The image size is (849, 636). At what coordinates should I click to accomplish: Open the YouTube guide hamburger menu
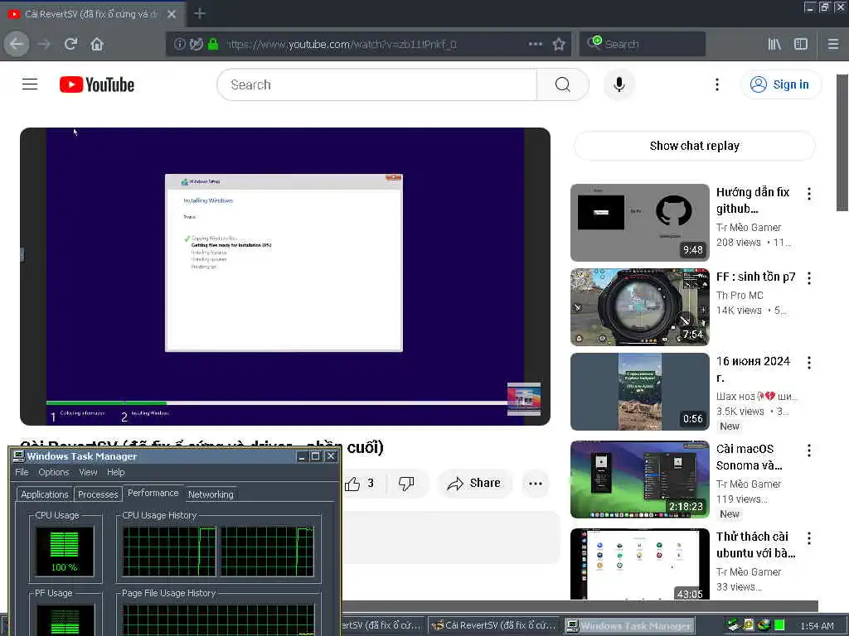coord(30,84)
